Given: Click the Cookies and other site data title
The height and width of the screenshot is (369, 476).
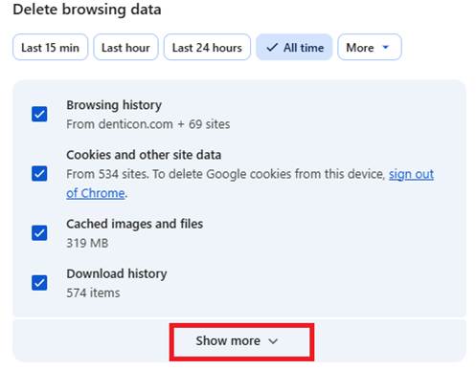Looking at the screenshot, I should pyautogui.click(x=144, y=155).
